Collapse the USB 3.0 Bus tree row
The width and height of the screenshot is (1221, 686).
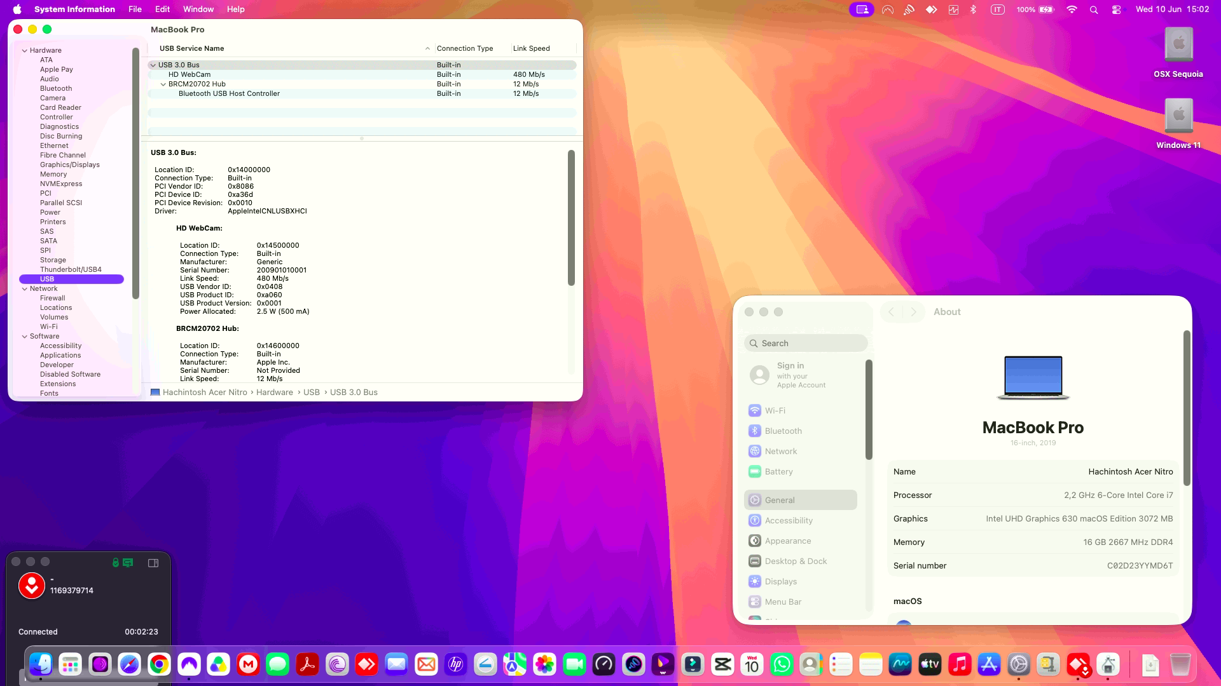pyautogui.click(x=153, y=65)
